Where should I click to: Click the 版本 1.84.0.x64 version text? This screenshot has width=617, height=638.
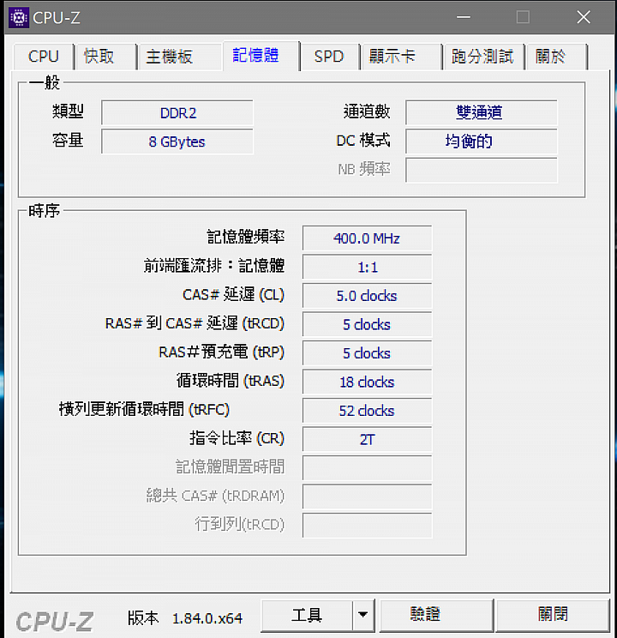pos(185,618)
